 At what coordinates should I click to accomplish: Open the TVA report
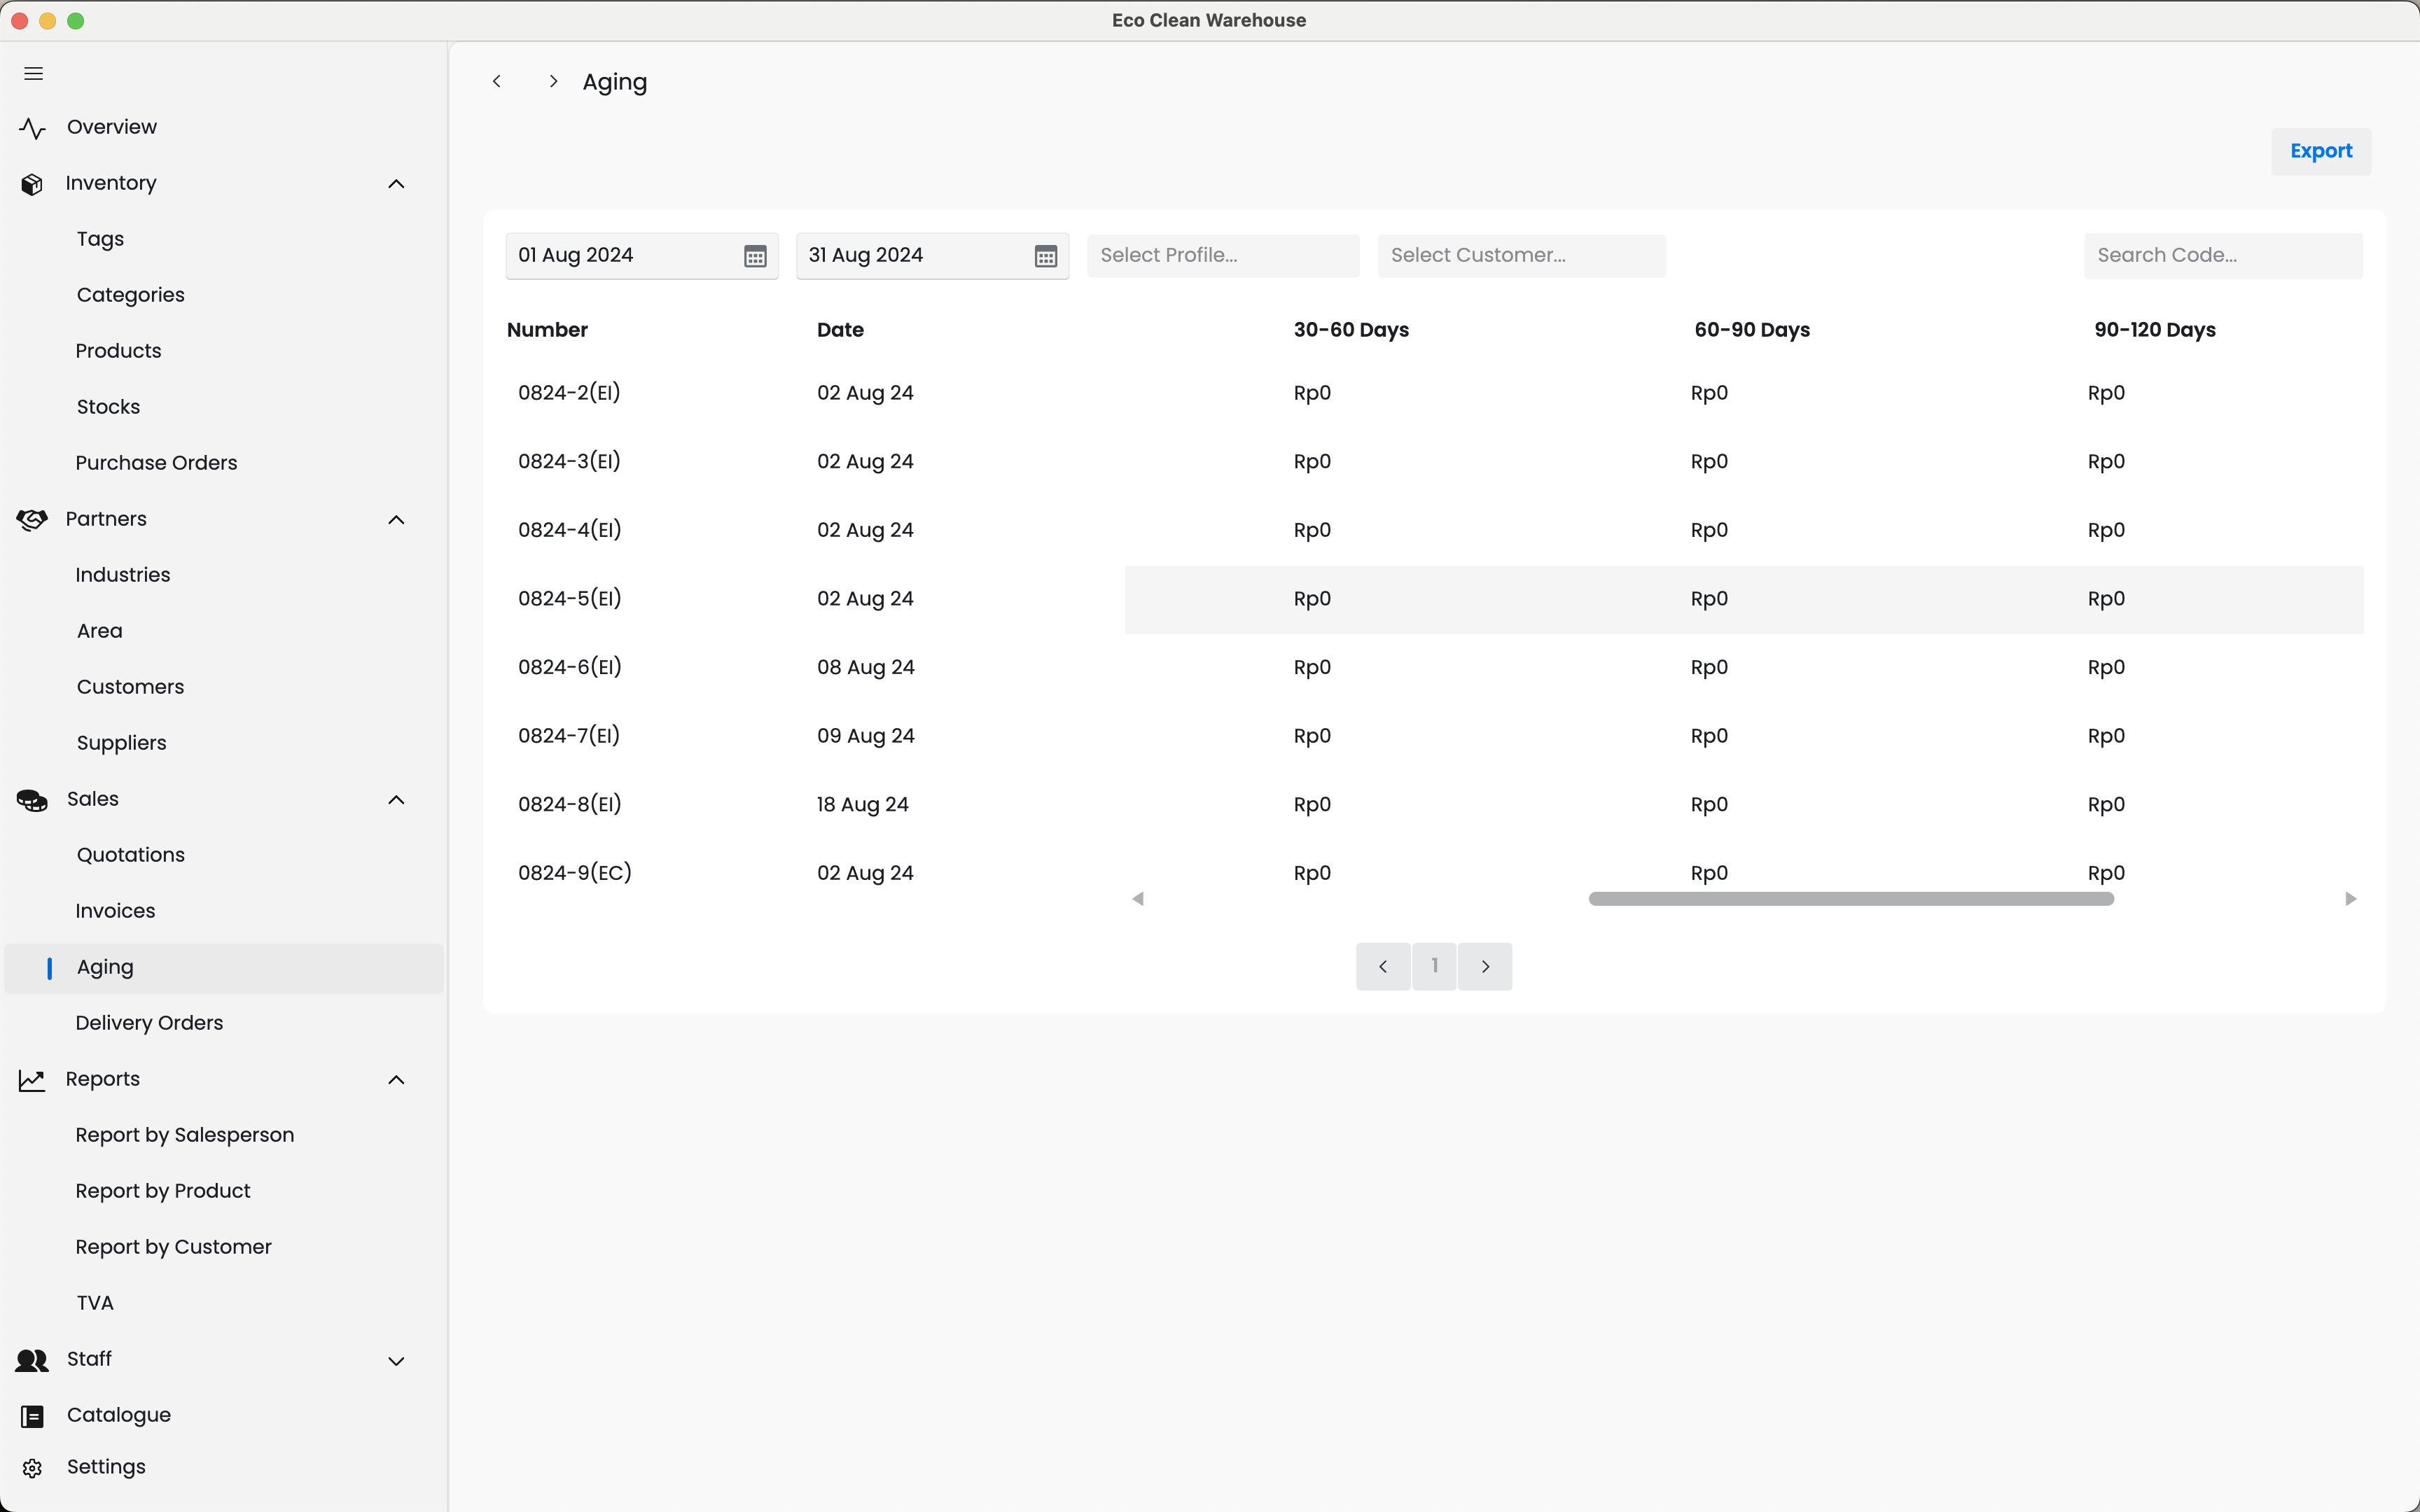click(95, 1303)
